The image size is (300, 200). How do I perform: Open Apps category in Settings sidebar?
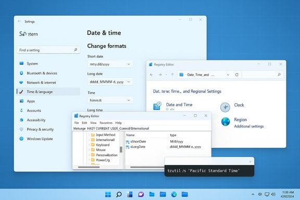pos(31,101)
